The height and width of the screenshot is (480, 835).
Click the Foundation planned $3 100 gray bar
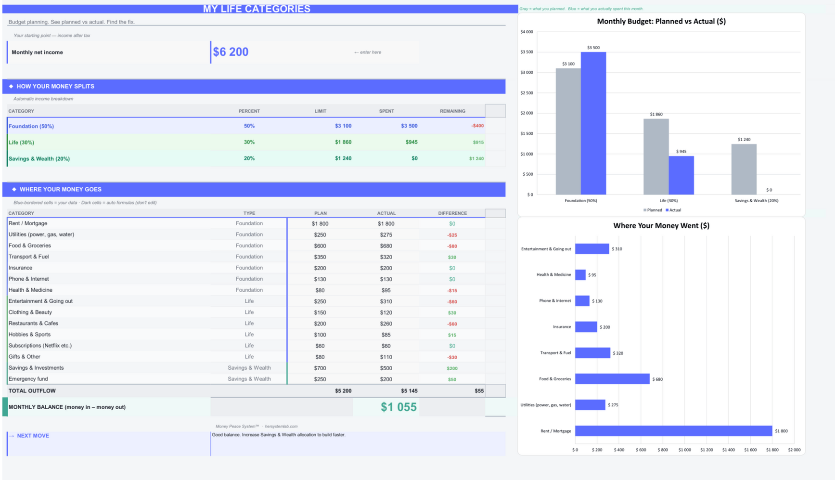pyautogui.click(x=568, y=131)
